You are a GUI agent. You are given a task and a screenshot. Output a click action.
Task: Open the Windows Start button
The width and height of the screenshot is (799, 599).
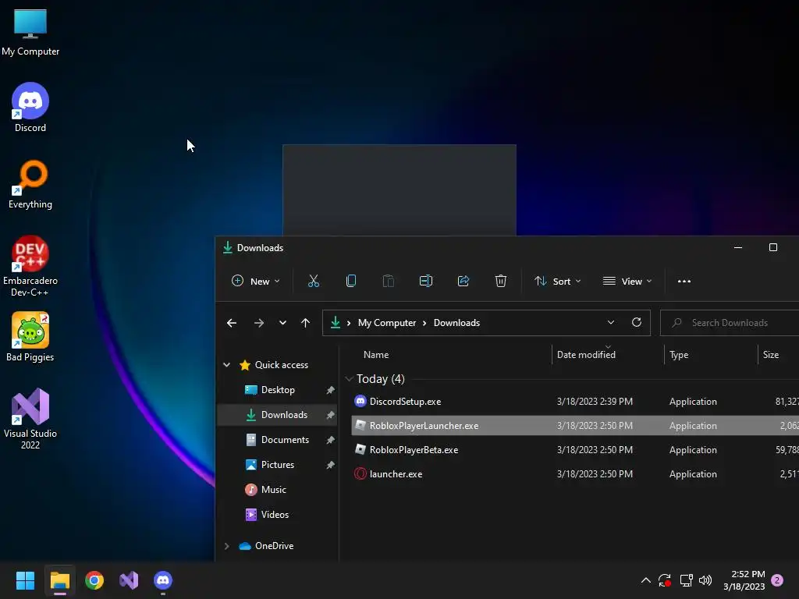(25, 580)
